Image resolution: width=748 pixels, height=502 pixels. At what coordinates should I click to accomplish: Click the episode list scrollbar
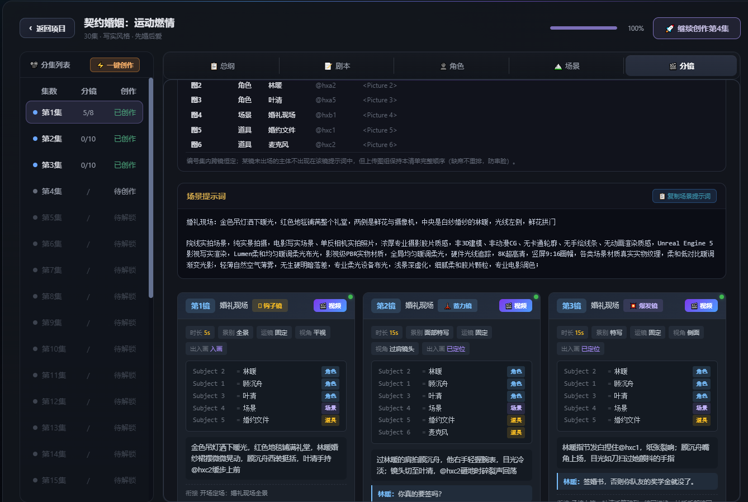click(151, 188)
